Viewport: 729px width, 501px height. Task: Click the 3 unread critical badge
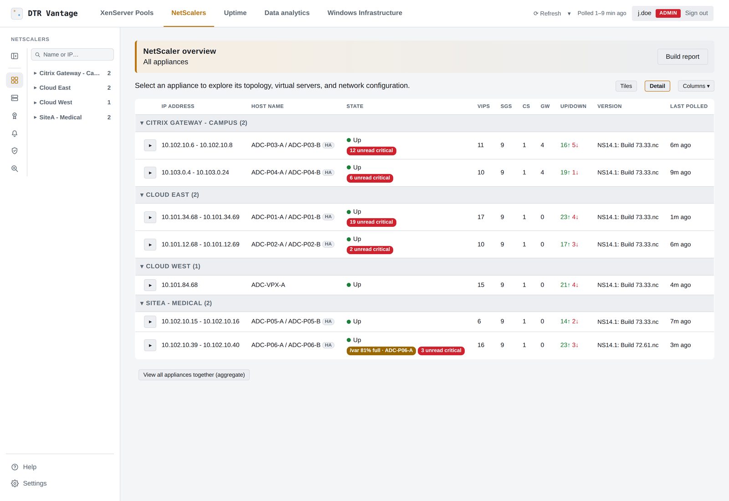[x=441, y=351]
